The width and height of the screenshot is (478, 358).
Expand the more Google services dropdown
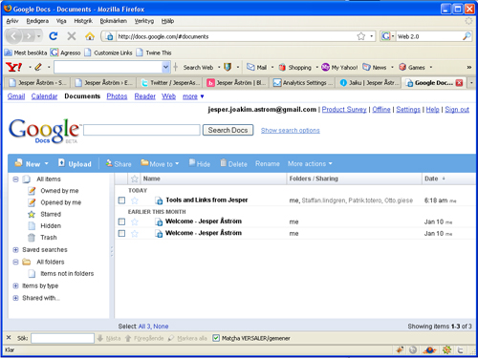click(x=193, y=96)
